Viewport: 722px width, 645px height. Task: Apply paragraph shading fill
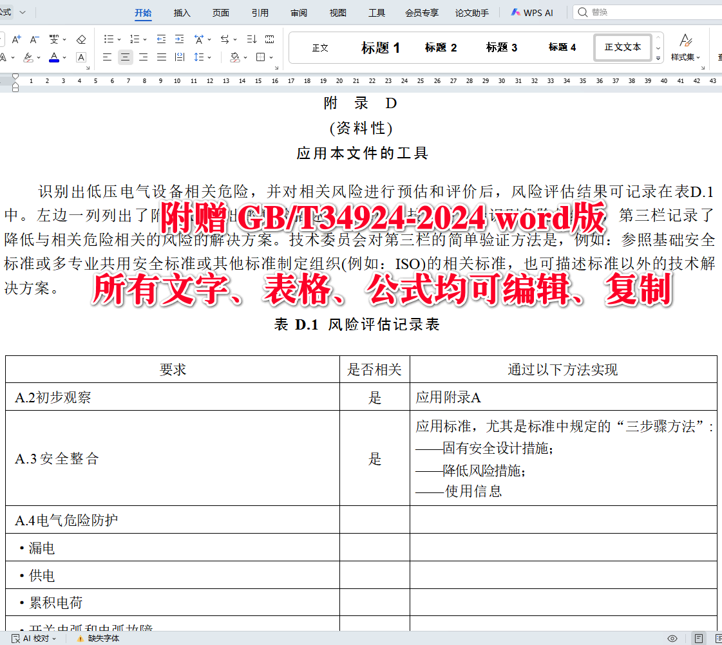[x=235, y=57]
